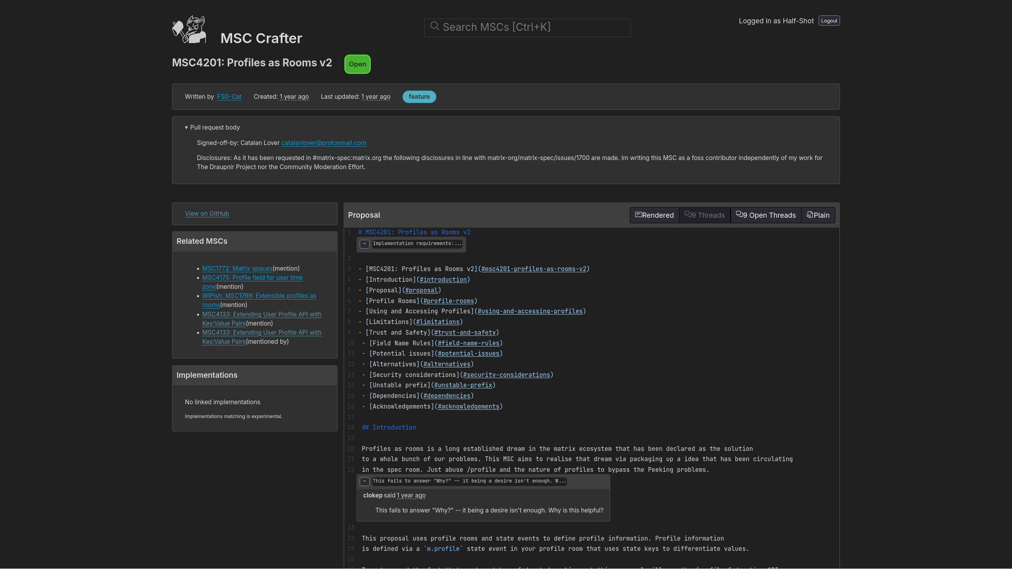Select the Plain view document icon

click(810, 215)
